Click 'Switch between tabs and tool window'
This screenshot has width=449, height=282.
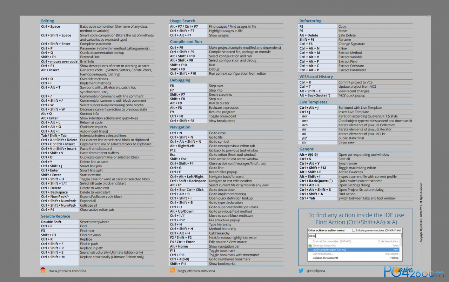(x=367, y=199)
